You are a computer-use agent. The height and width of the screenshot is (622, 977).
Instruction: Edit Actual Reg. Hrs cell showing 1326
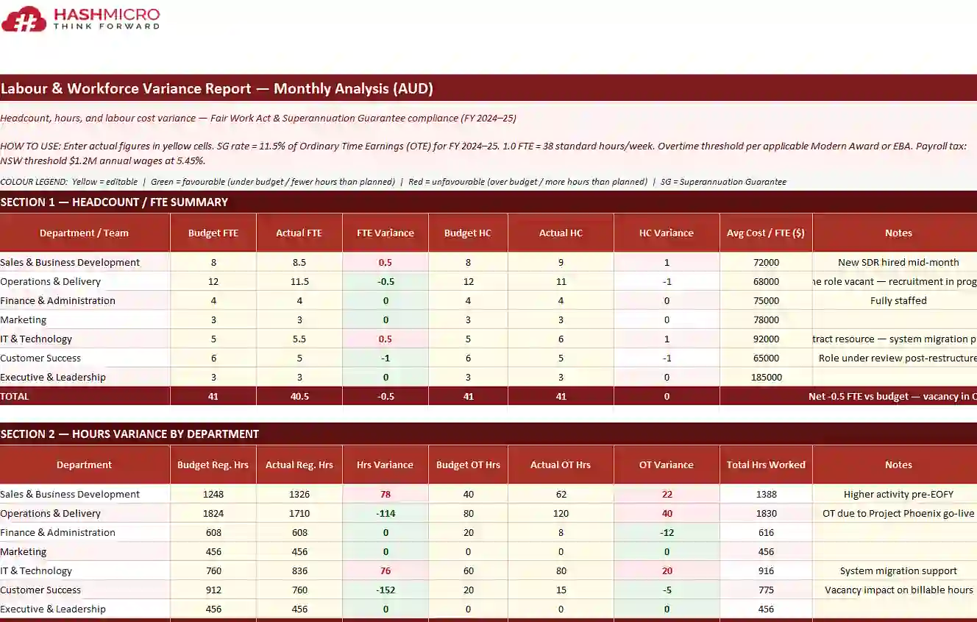tap(299, 495)
